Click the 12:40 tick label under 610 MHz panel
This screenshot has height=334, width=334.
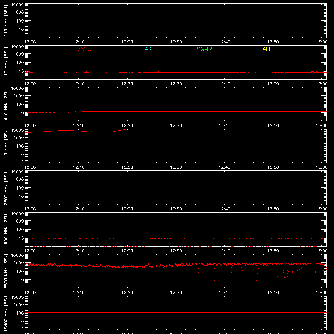point(225,126)
